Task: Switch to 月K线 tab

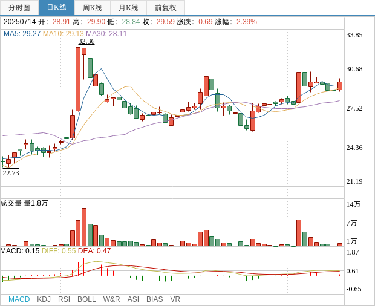Action: click(128, 8)
